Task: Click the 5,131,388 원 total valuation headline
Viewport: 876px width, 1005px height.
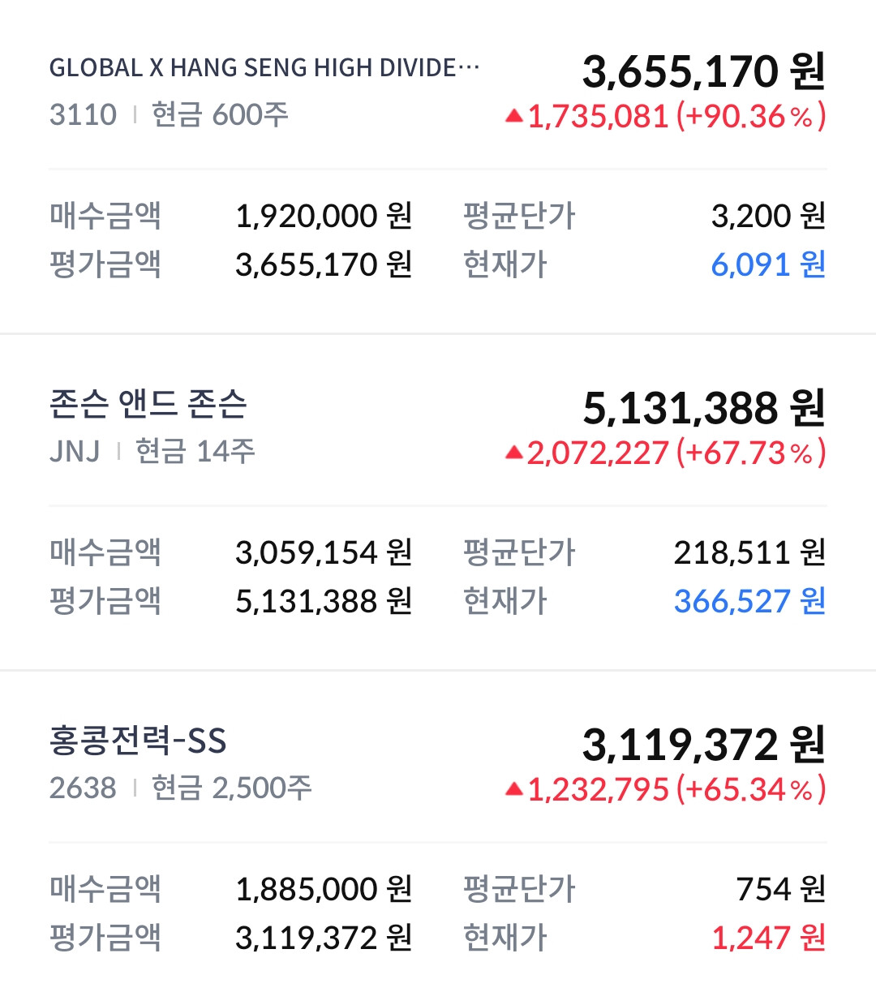Action: point(703,408)
